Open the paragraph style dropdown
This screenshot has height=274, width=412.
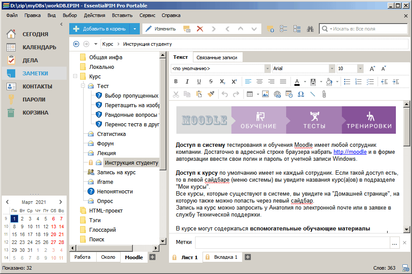click(267, 68)
